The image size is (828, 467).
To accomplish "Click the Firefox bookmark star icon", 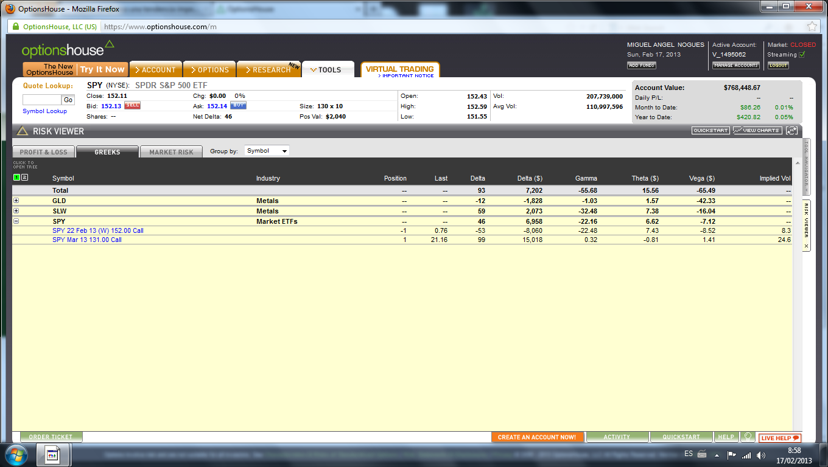I will tap(812, 27).
